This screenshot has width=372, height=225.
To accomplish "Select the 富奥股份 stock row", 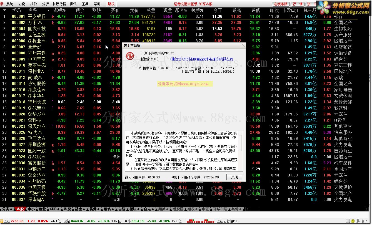I will click(179, 163).
